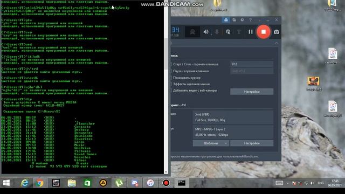
Task: Switch to Bandicam taskbar icon
Action: pos(166,183)
